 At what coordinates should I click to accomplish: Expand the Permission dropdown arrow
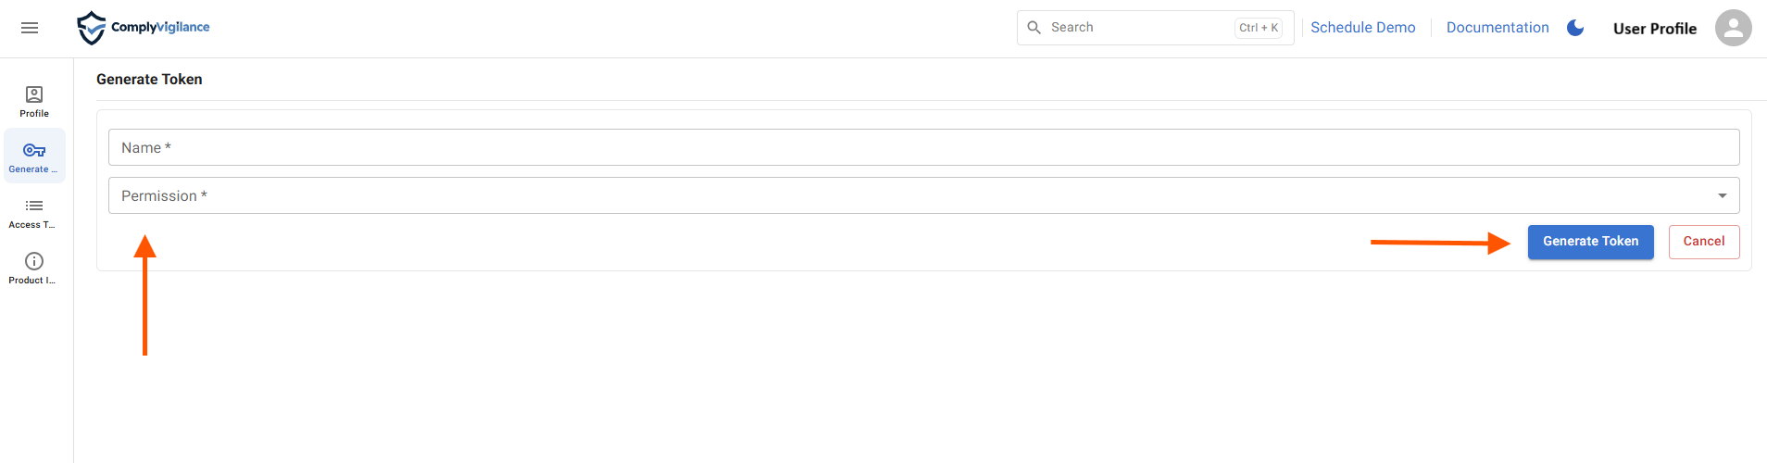[x=1722, y=195]
